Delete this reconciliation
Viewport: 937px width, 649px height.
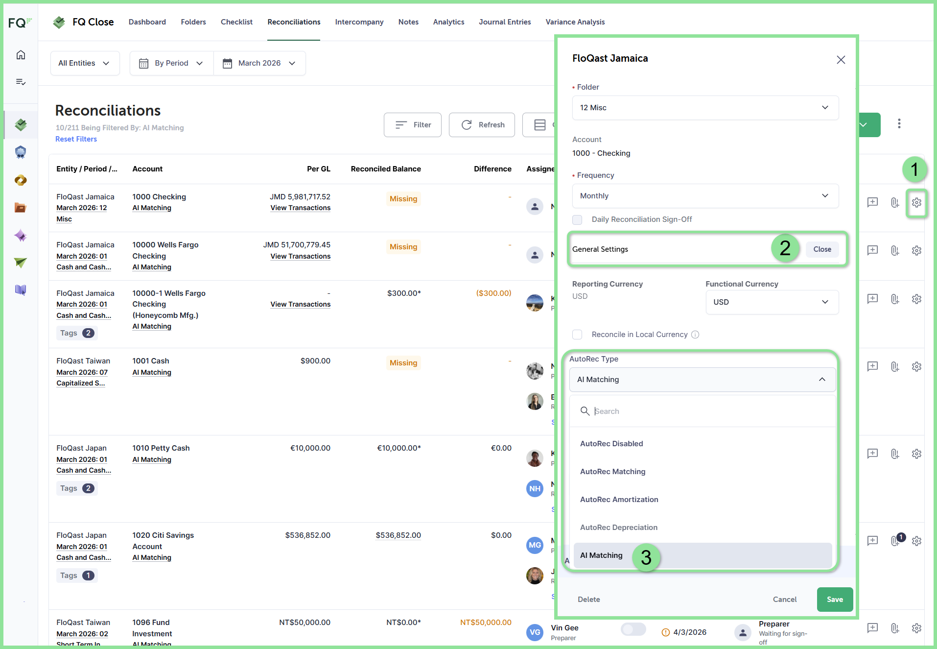(588, 600)
